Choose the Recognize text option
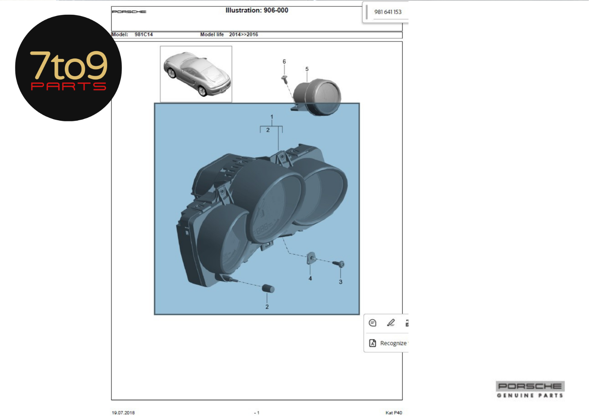This screenshot has width=589, height=416. [393, 343]
